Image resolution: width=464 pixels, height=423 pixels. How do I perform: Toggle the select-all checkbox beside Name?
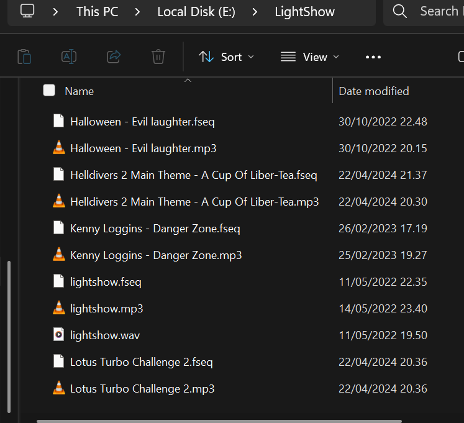(x=49, y=91)
